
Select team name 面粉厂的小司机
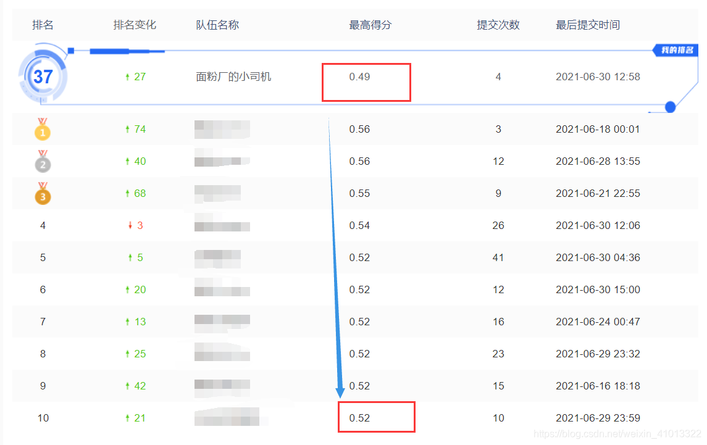tap(233, 77)
